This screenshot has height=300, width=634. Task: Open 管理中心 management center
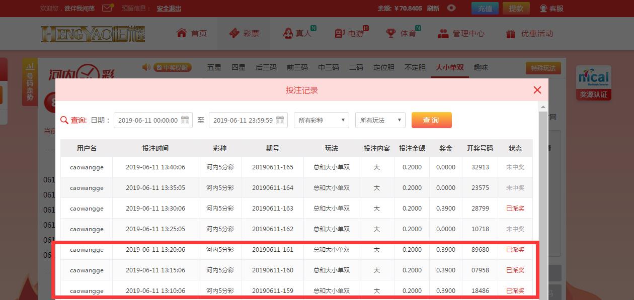point(461,34)
